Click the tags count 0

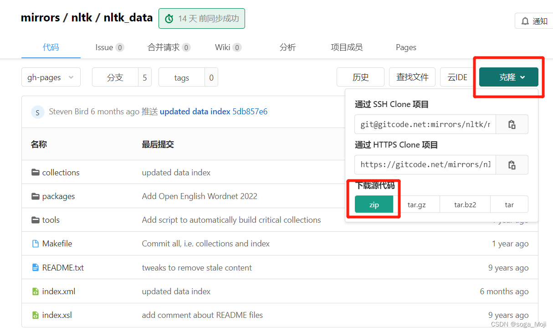click(x=211, y=77)
